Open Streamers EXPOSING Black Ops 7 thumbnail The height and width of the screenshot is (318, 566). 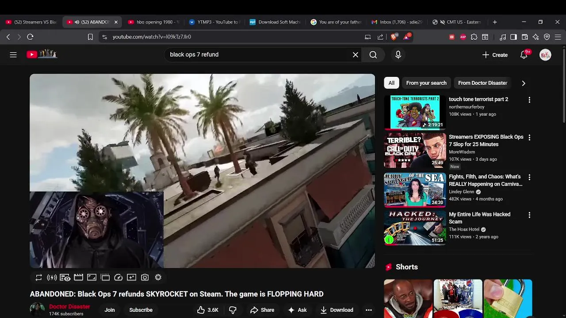(x=415, y=150)
